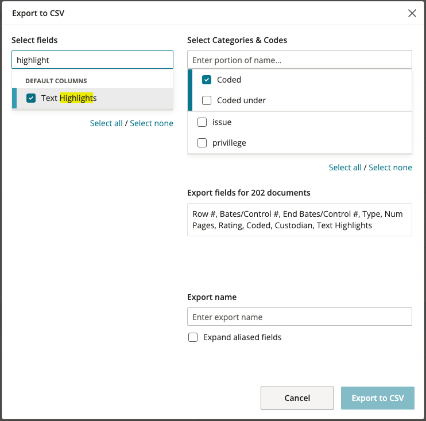Uncheck the Text Highlights checkbox
426x421 pixels.
coord(31,98)
